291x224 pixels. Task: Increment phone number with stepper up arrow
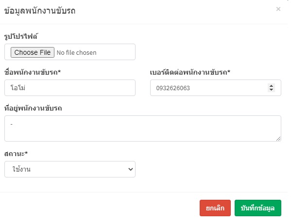pos(271,86)
